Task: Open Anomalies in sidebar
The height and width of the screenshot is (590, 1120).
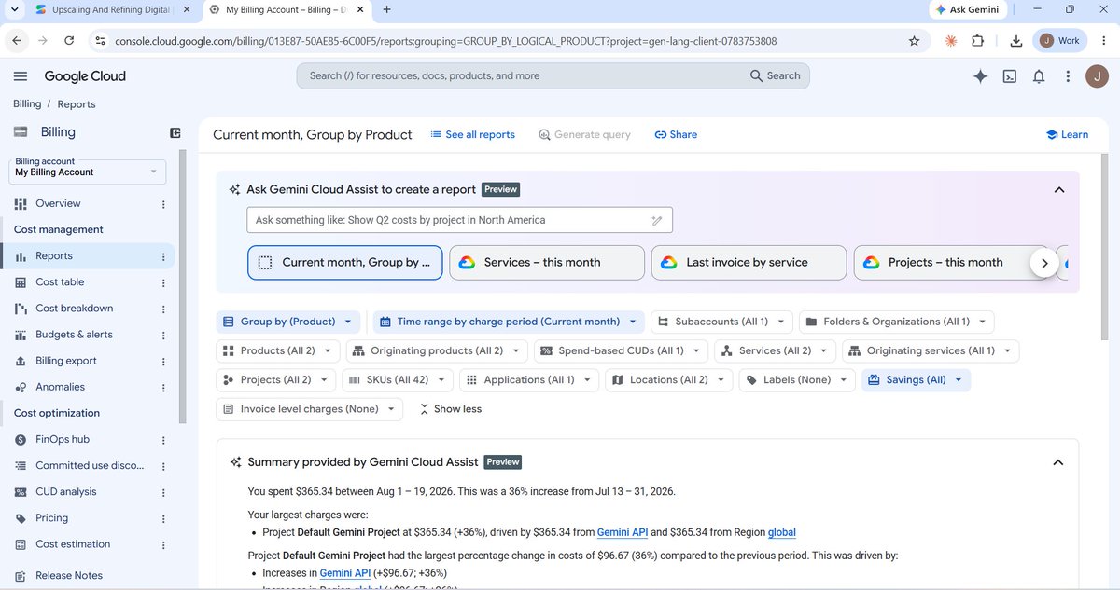Action: pos(60,388)
